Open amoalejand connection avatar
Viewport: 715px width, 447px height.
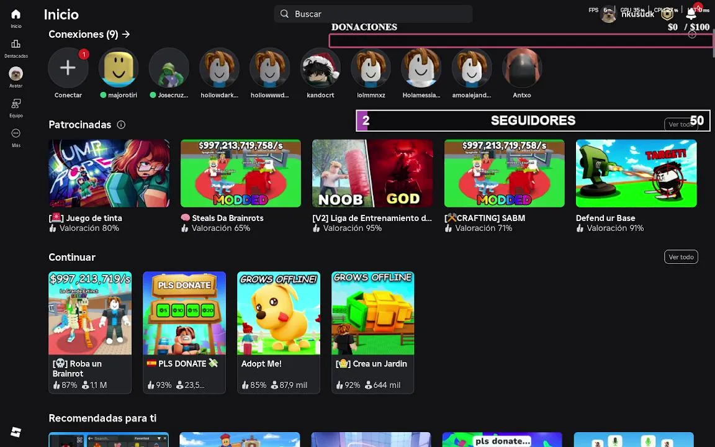(x=472, y=68)
